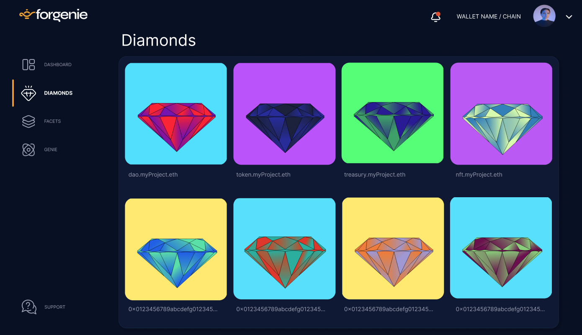This screenshot has height=335, width=582.
Task: Click the WALLET NAME / CHAIN text
Action: [x=489, y=16]
